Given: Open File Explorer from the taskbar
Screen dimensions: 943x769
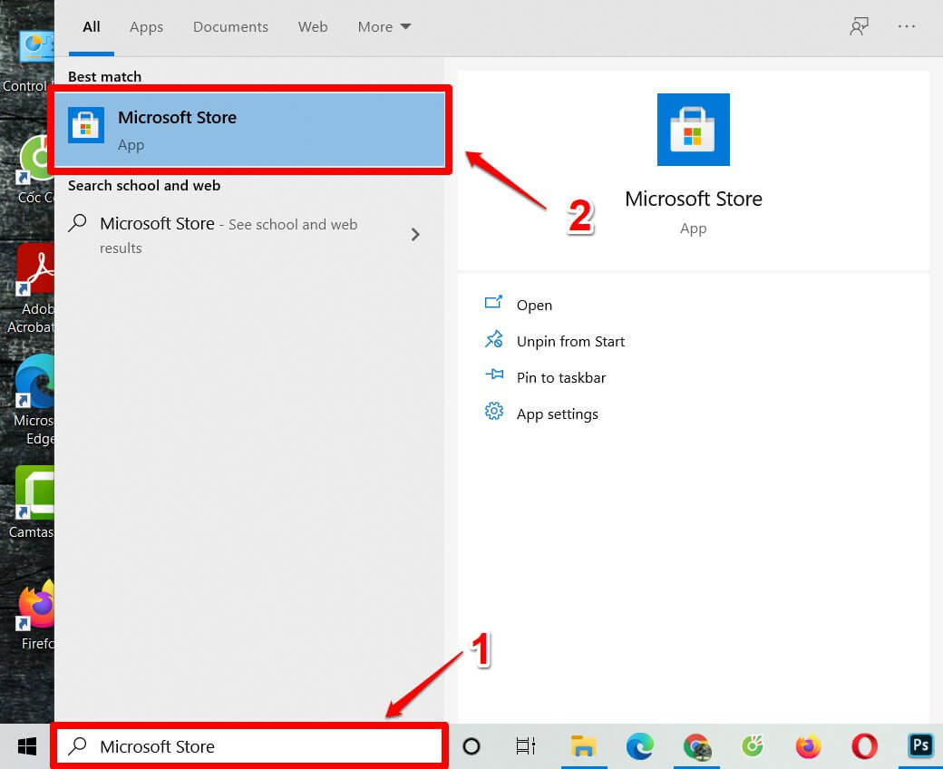Looking at the screenshot, I should tap(583, 746).
